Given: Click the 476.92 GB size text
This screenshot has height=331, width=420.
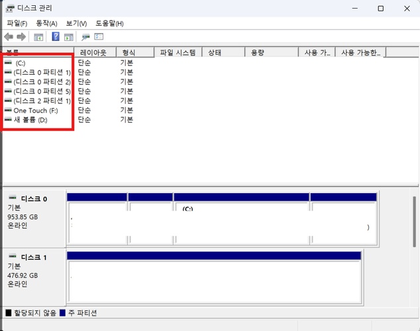Looking at the screenshot, I should (23, 275).
